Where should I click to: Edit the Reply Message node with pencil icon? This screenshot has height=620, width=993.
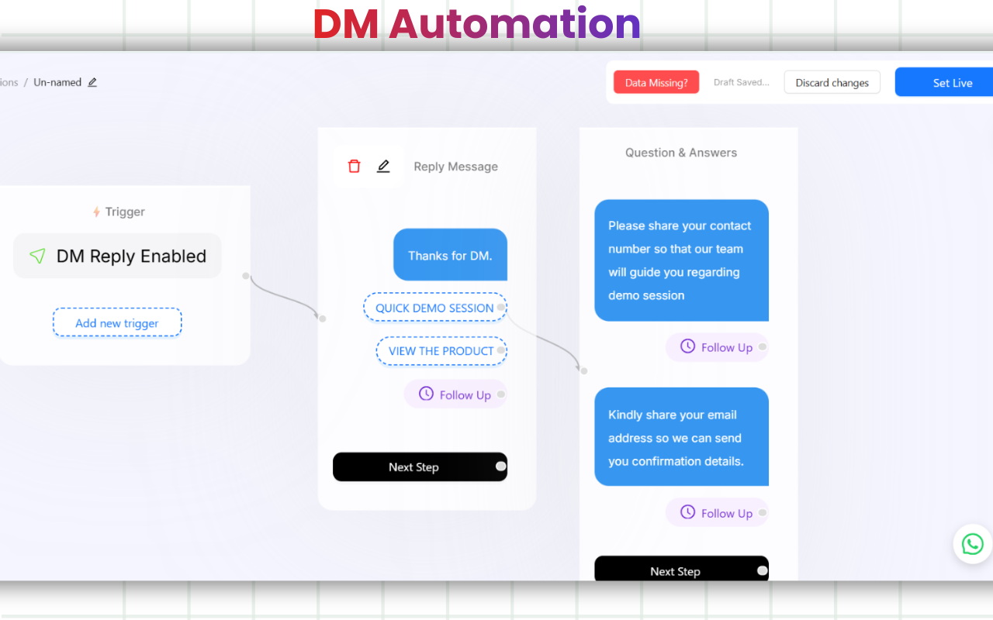point(383,166)
